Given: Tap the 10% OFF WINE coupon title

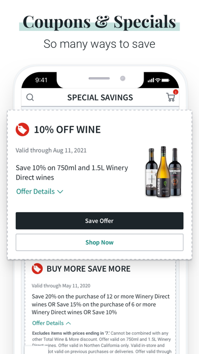Looking at the screenshot, I should click(x=67, y=130).
